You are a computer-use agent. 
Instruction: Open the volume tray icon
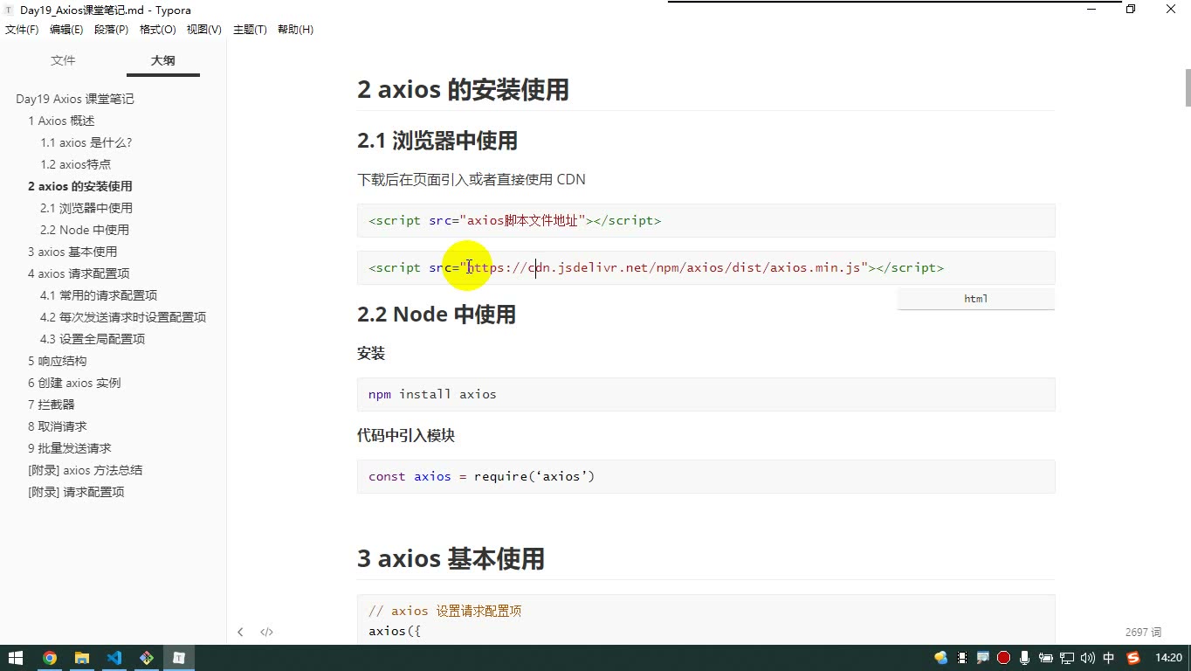coord(1087,658)
